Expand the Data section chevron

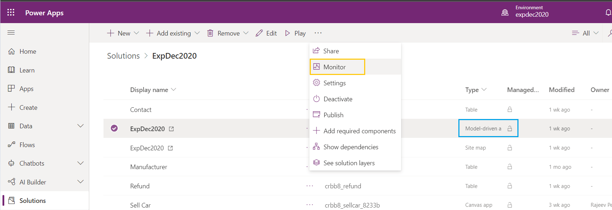coord(81,126)
